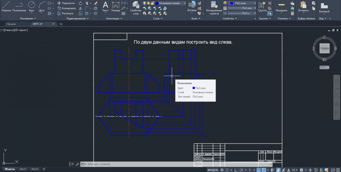Expand the Слои panel
Viewport: 341px width, 172px height.
[x=158, y=18]
